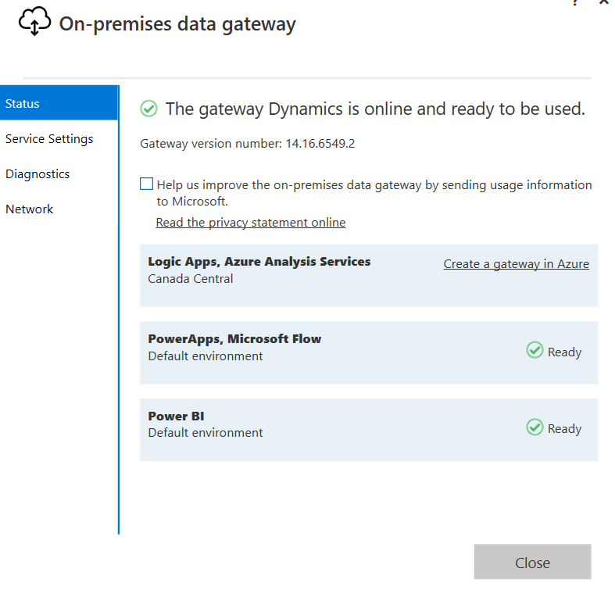Click the On-premises data gateway title

(x=177, y=24)
